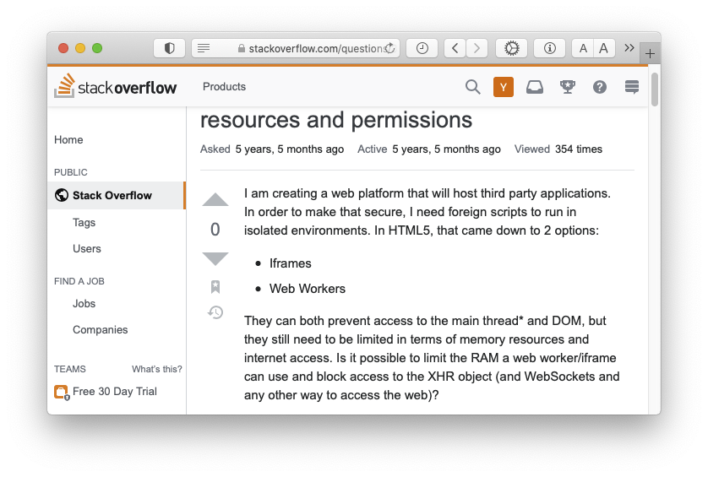Click the help question mark icon
Viewport: 708px width, 477px height.
(x=600, y=87)
